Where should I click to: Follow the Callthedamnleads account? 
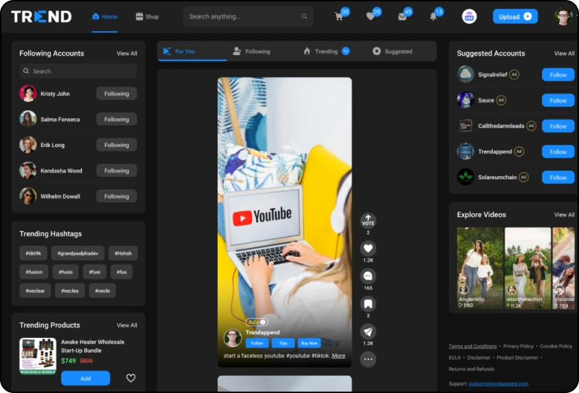tap(558, 126)
